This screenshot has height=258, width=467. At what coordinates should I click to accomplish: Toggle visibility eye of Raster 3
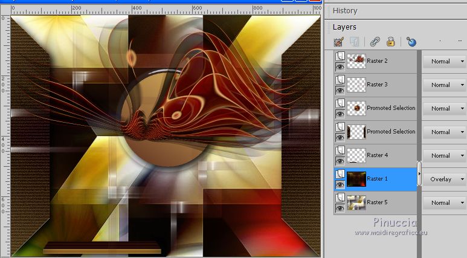click(x=340, y=90)
